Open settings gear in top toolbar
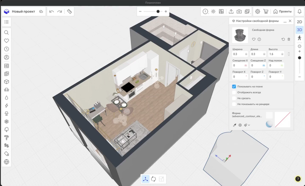 [257, 11]
